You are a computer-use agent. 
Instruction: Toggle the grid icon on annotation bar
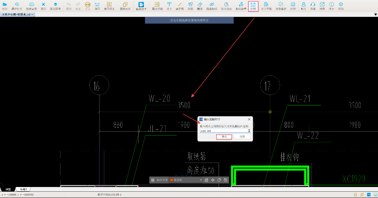(x=153, y=180)
